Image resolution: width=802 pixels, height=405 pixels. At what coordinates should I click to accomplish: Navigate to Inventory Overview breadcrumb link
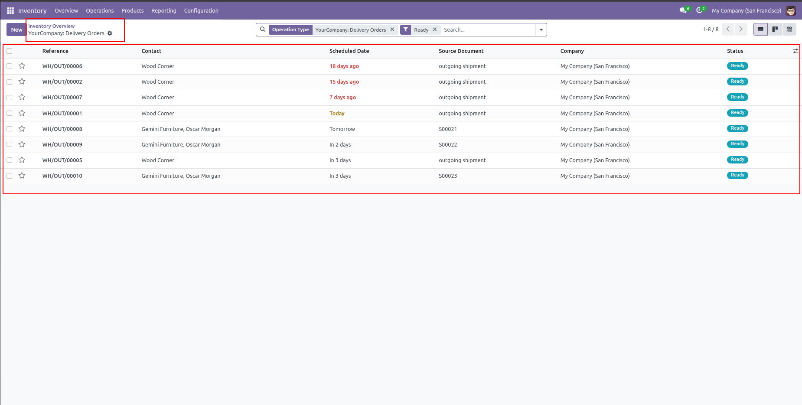click(51, 26)
